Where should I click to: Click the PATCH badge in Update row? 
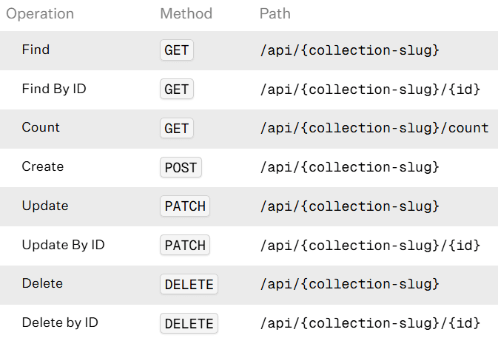185,206
